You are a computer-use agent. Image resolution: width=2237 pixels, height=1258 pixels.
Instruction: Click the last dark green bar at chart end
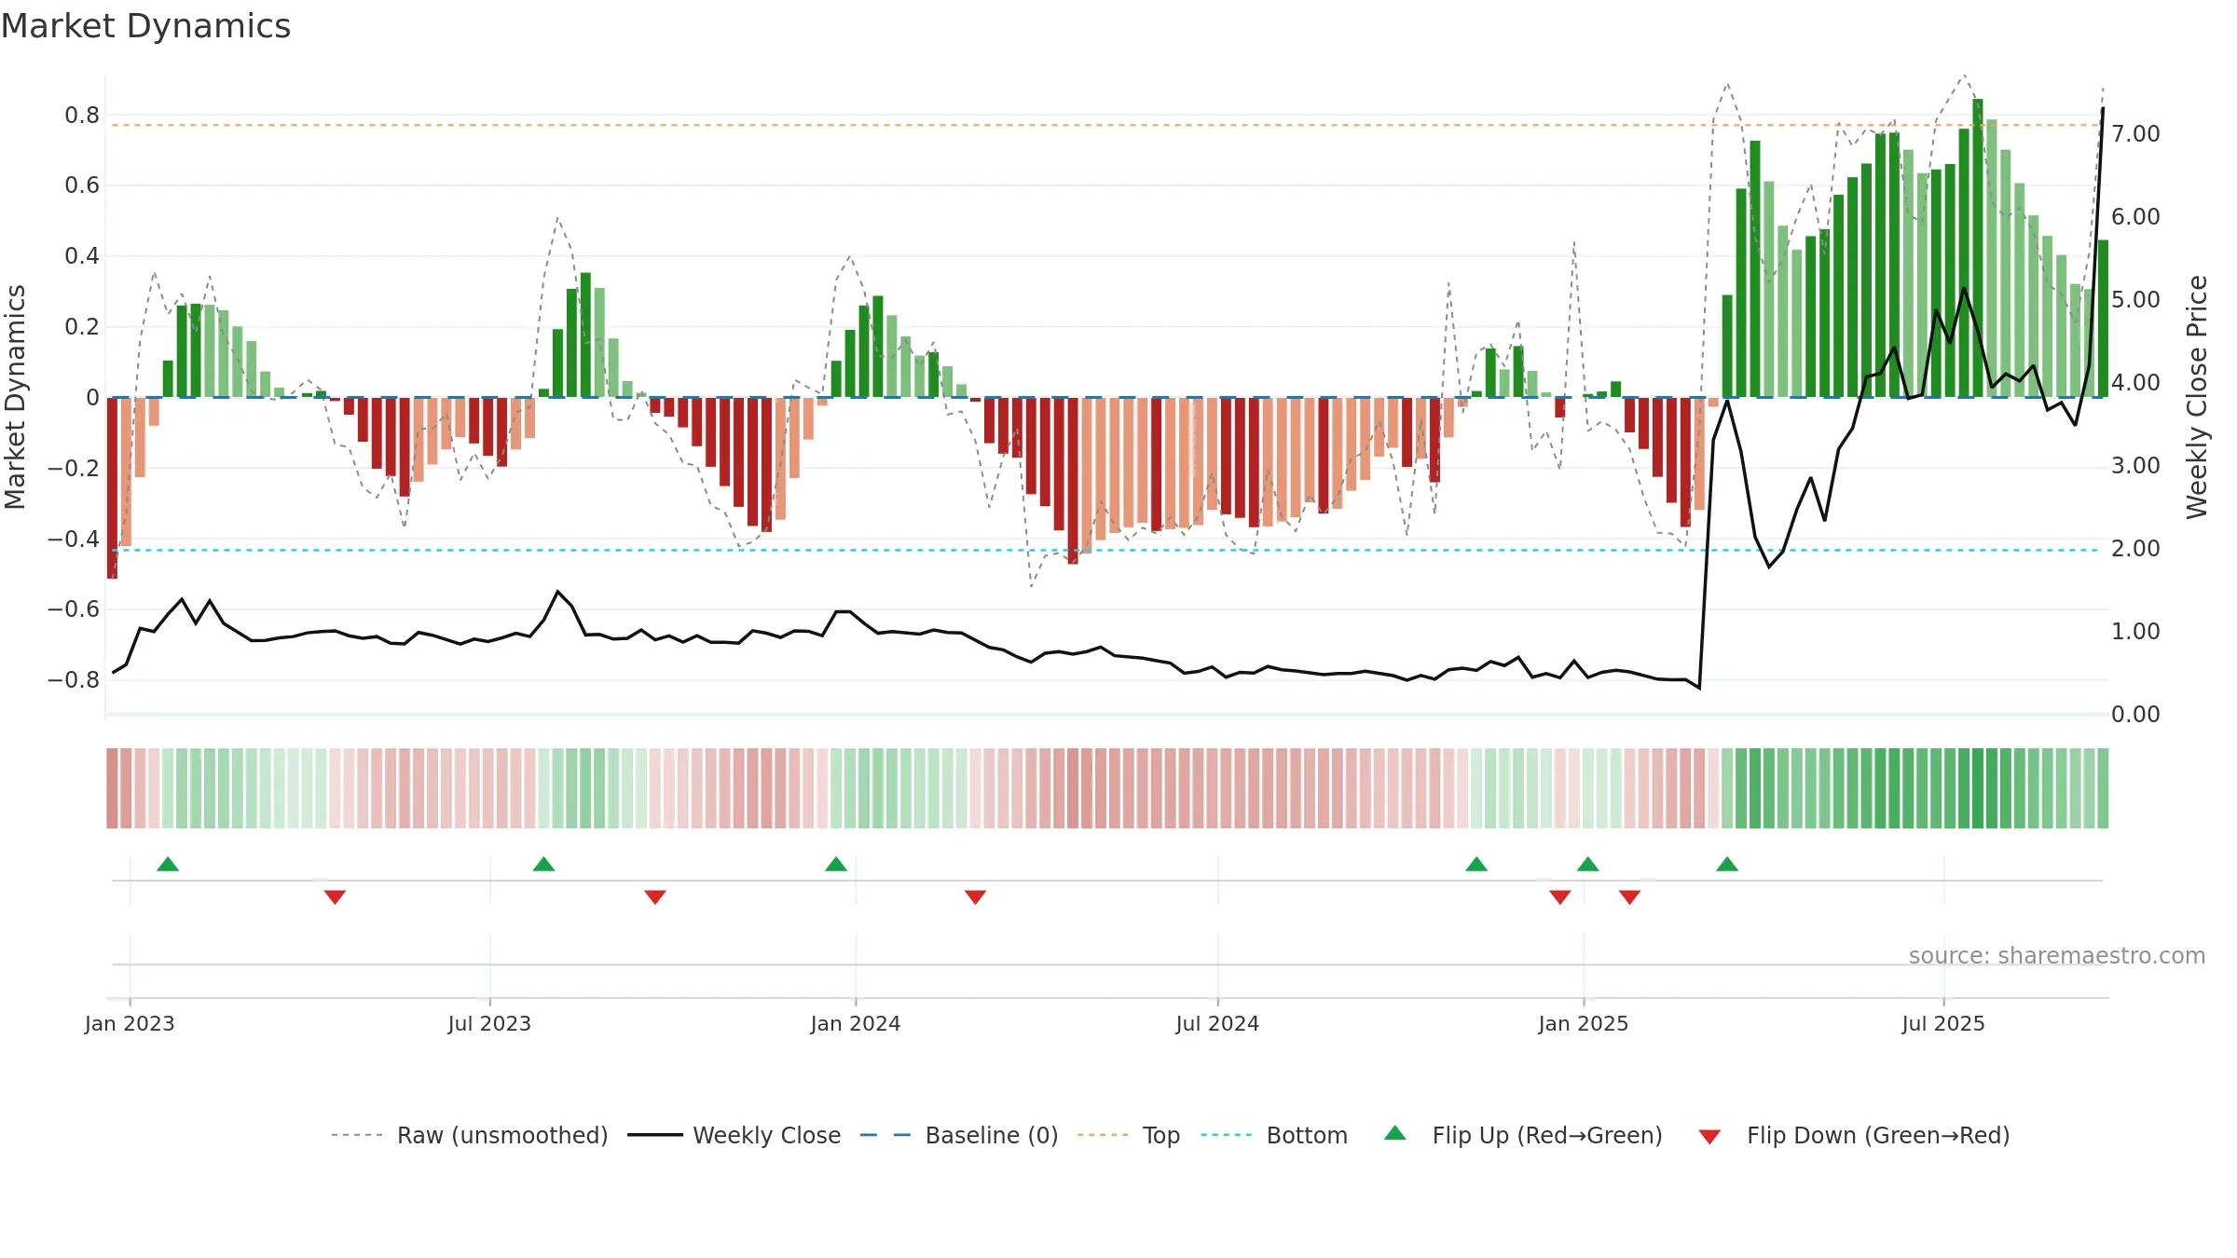click(x=2103, y=319)
